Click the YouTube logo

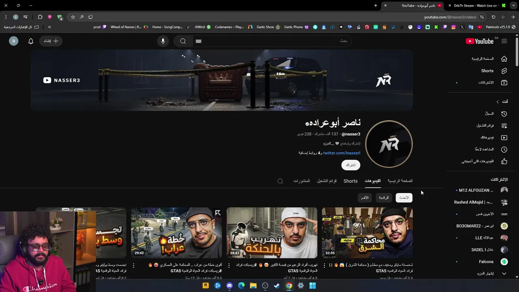[x=480, y=41]
